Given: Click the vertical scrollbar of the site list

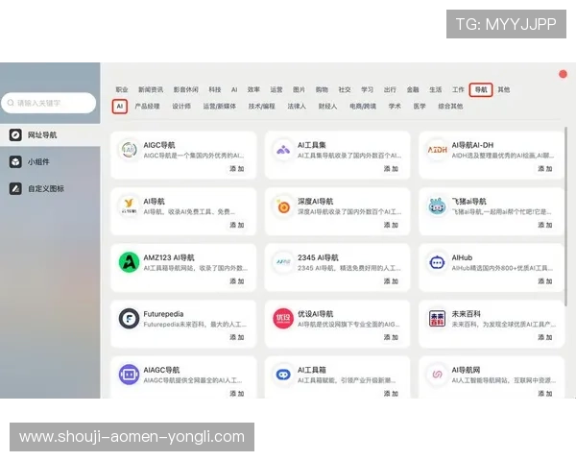Looking at the screenshot, I should (565, 216).
